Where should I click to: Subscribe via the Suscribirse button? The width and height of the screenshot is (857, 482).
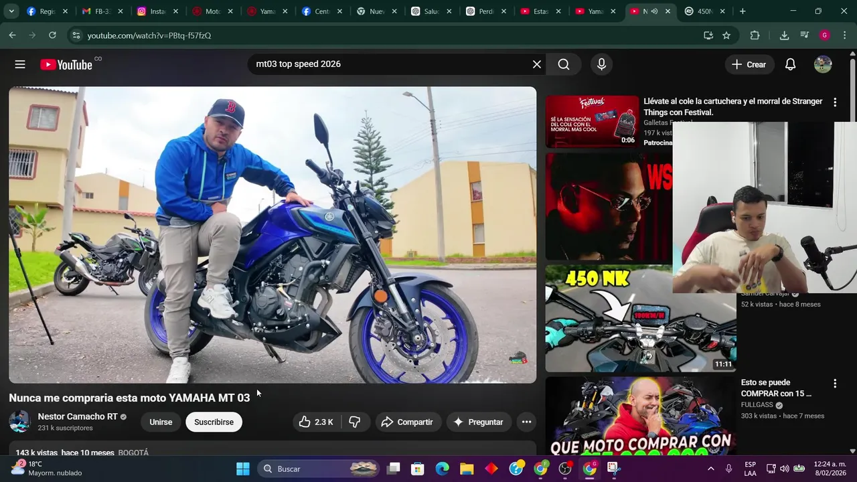(214, 422)
